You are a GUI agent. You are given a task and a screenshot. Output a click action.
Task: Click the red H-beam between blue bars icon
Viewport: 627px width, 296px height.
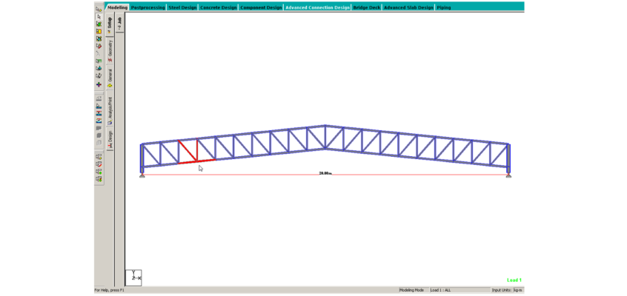click(99, 113)
